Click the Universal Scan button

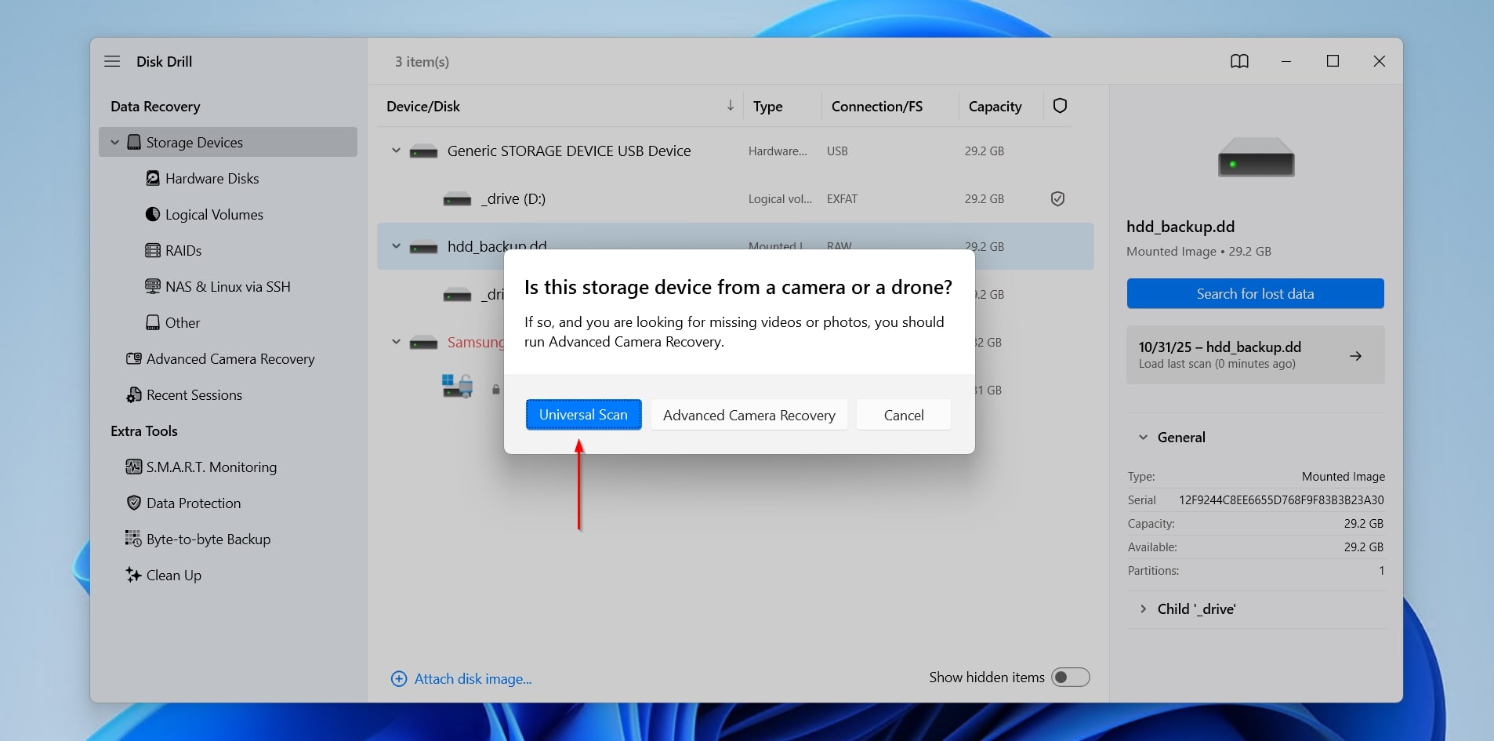583,415
